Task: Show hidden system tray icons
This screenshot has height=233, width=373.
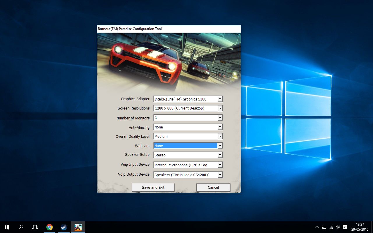Action: click(x=317, y=227)
